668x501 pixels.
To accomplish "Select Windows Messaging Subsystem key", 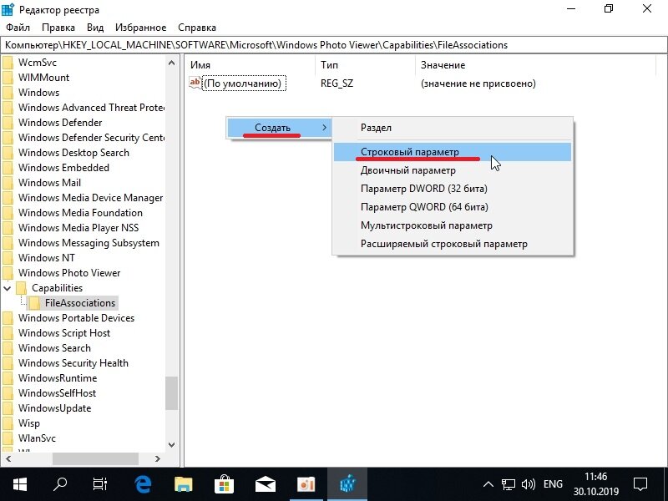I will coord(89,243).
